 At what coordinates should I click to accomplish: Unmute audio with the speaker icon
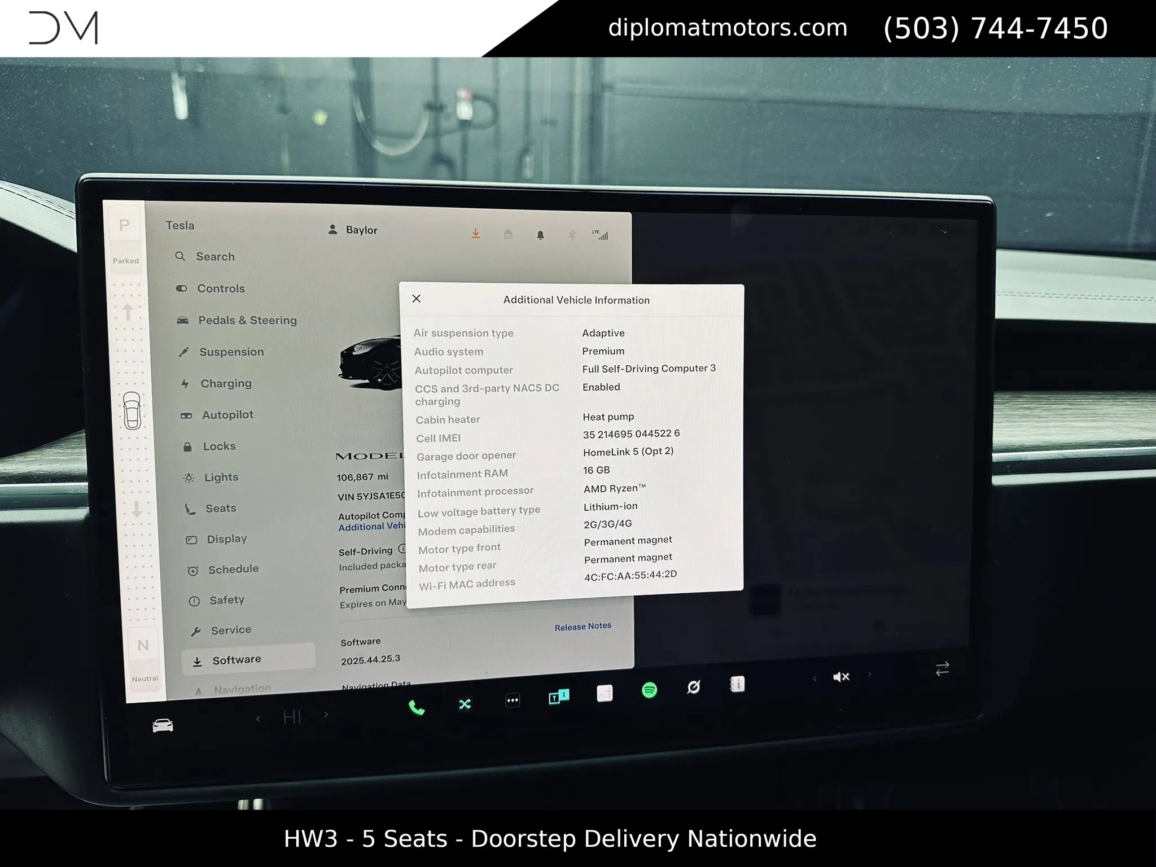tap(841, 677)
